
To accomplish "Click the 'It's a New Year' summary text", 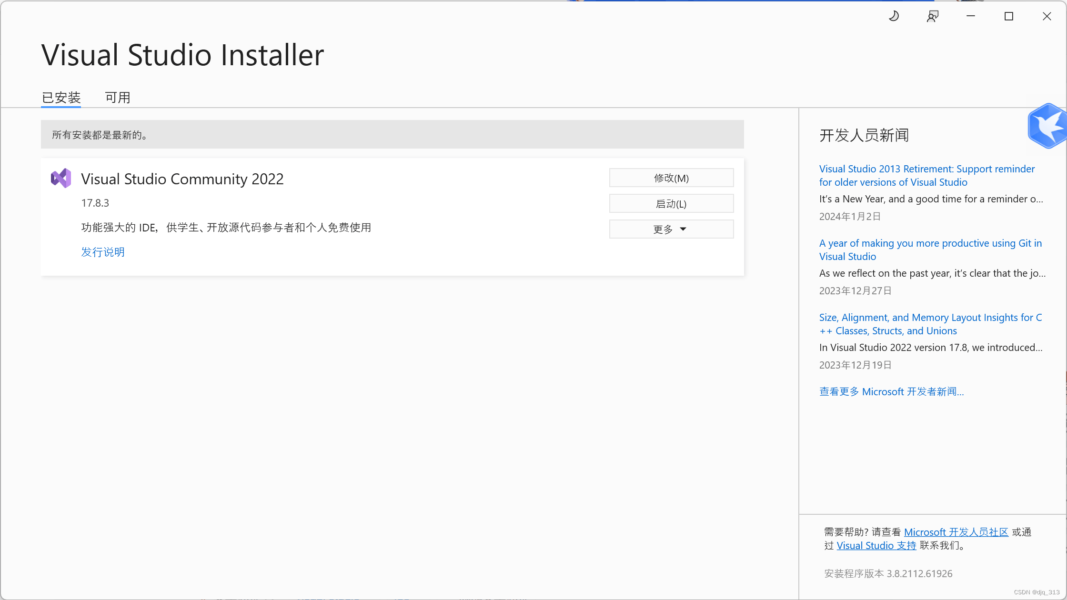I will click(x=931, y=199).
